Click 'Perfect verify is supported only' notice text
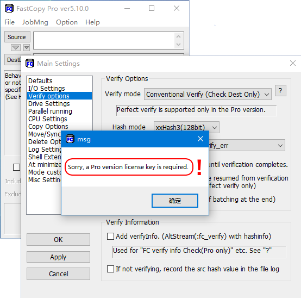The width and height of the screenshot is (301, 298). click(x=191, y=110)
